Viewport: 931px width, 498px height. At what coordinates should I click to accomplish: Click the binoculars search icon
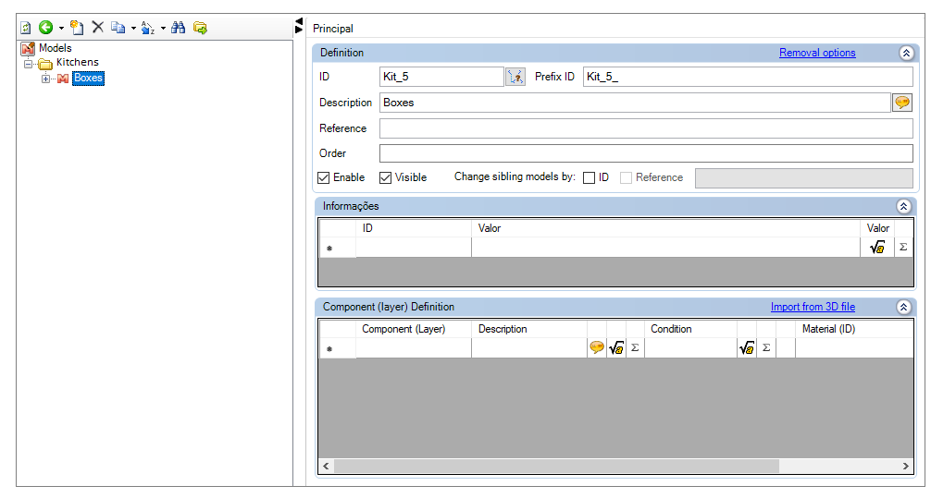(x=178, y=28)
